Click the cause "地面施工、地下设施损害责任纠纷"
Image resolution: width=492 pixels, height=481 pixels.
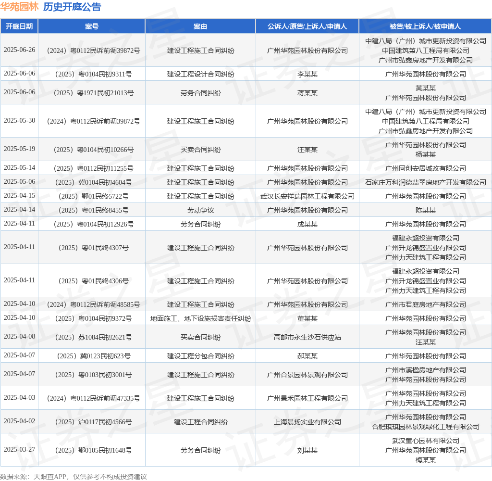[x=200, y=318]
